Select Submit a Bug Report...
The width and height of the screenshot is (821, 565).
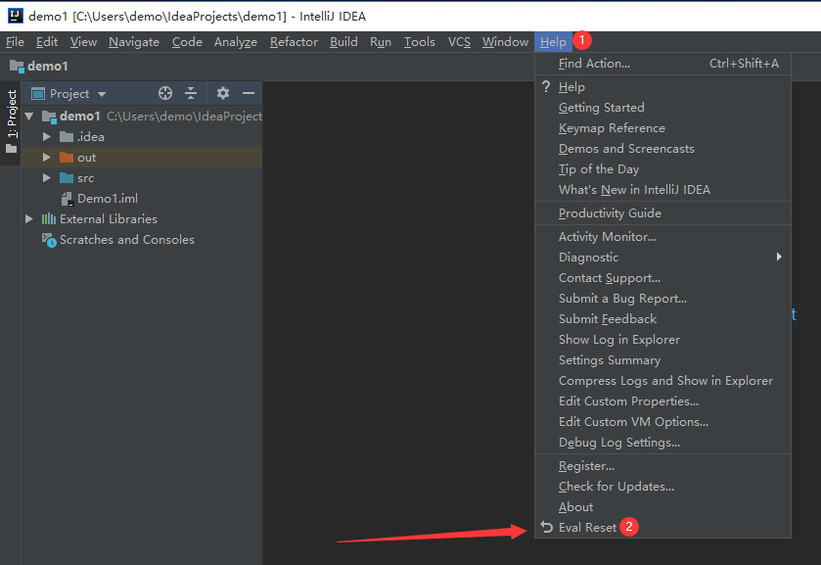662,299
